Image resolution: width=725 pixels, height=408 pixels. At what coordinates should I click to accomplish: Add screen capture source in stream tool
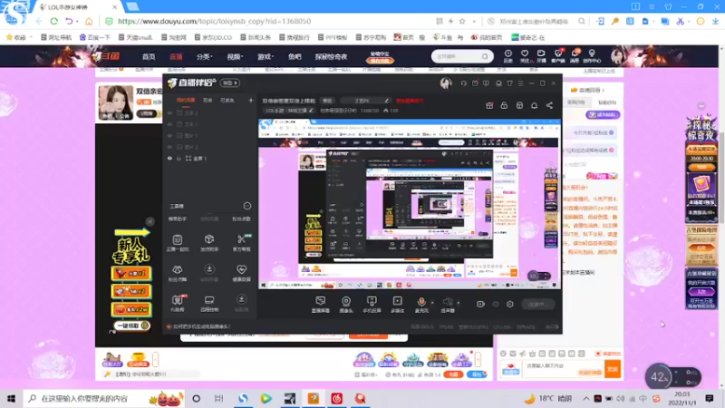(x=321, y=304)
